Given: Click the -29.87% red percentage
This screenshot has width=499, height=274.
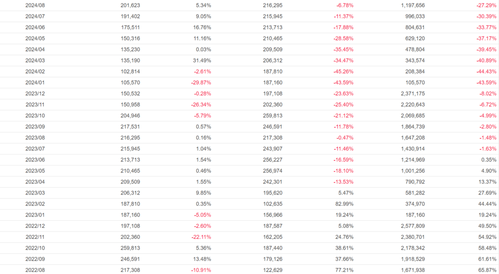Looking at the screenshot, I should (x=201, y=82).
